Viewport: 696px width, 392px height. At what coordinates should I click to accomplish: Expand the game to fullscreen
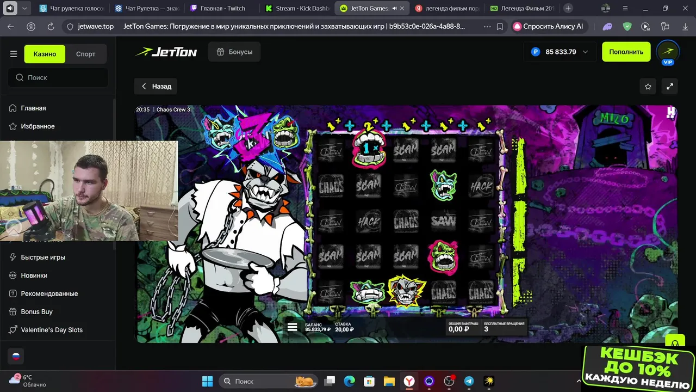[670, 86]
